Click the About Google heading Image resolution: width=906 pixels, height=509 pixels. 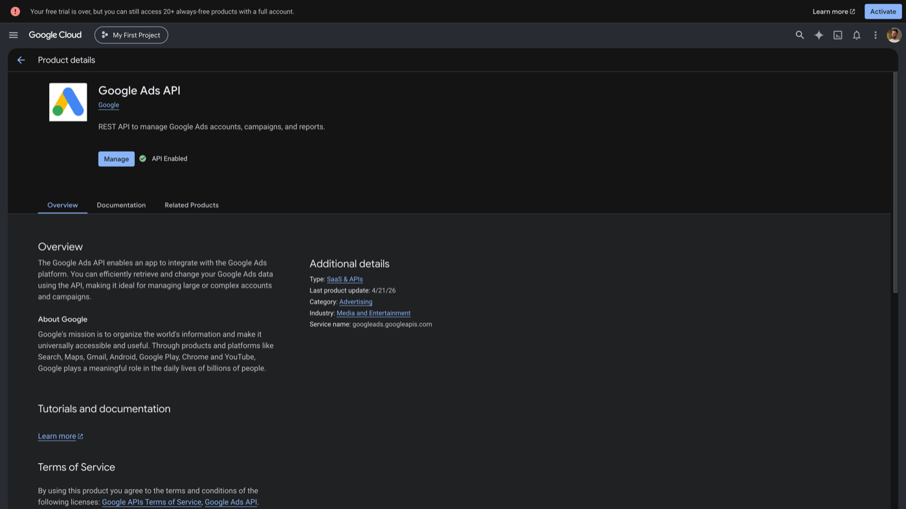[63, 319]
